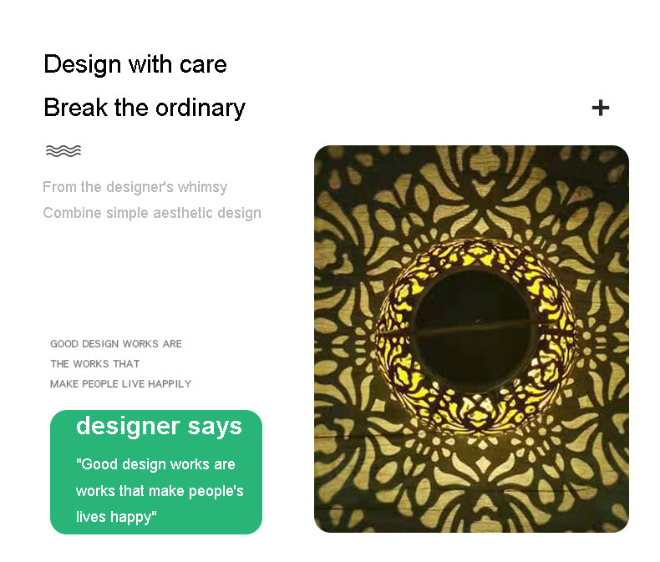Click the plus icon at top right

click(x=600, y=108)
